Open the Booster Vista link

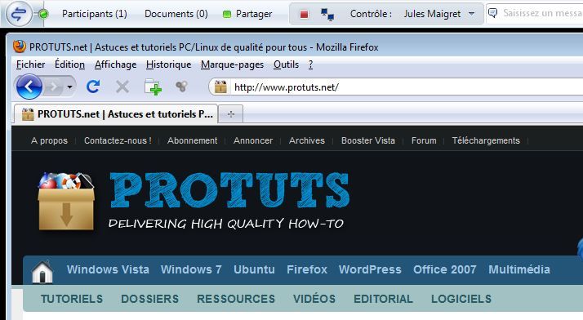pos(368,140)
